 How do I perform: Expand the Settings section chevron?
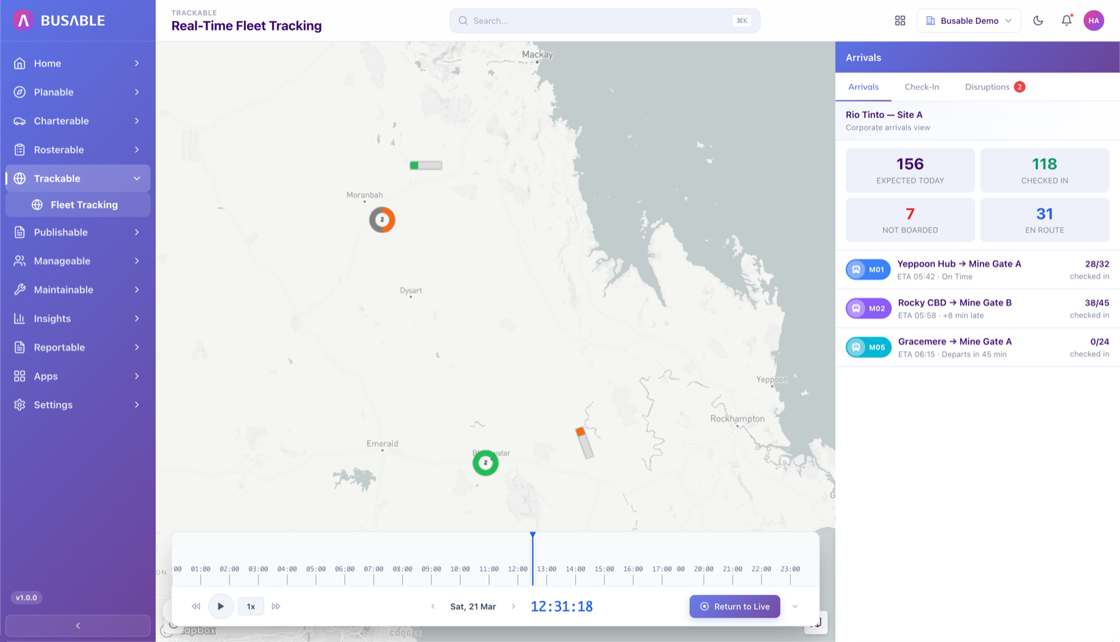137,405
